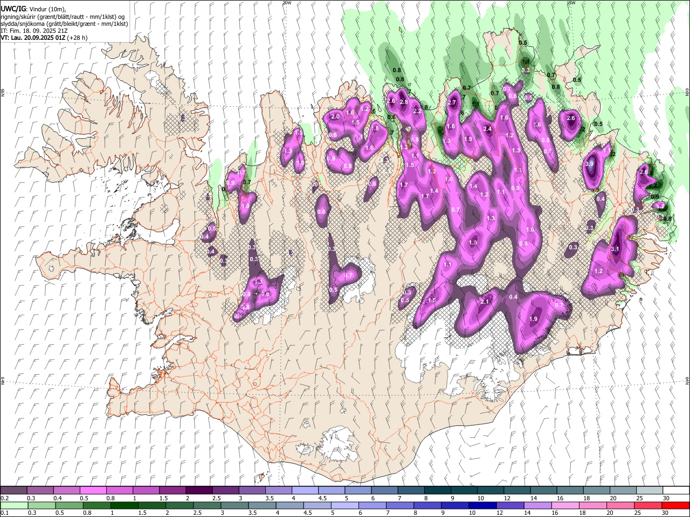The height and width of the screenshot is (517, 690).
Task: Click the pale green 0.1 rain legend swatch
Action: [14, 505]
